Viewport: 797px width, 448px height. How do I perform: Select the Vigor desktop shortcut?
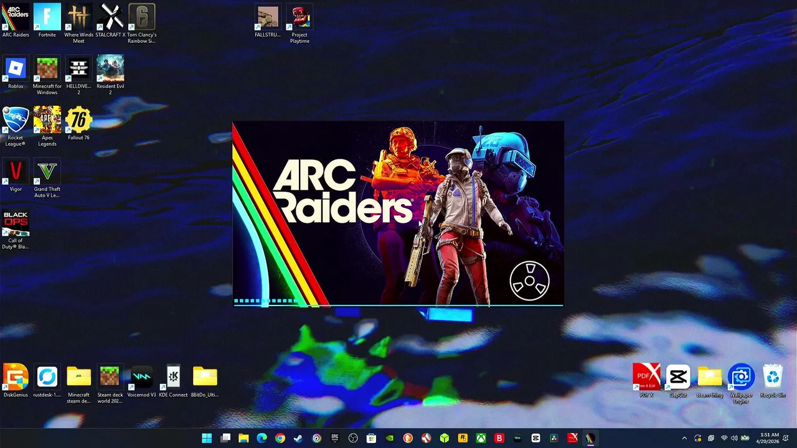16,175
